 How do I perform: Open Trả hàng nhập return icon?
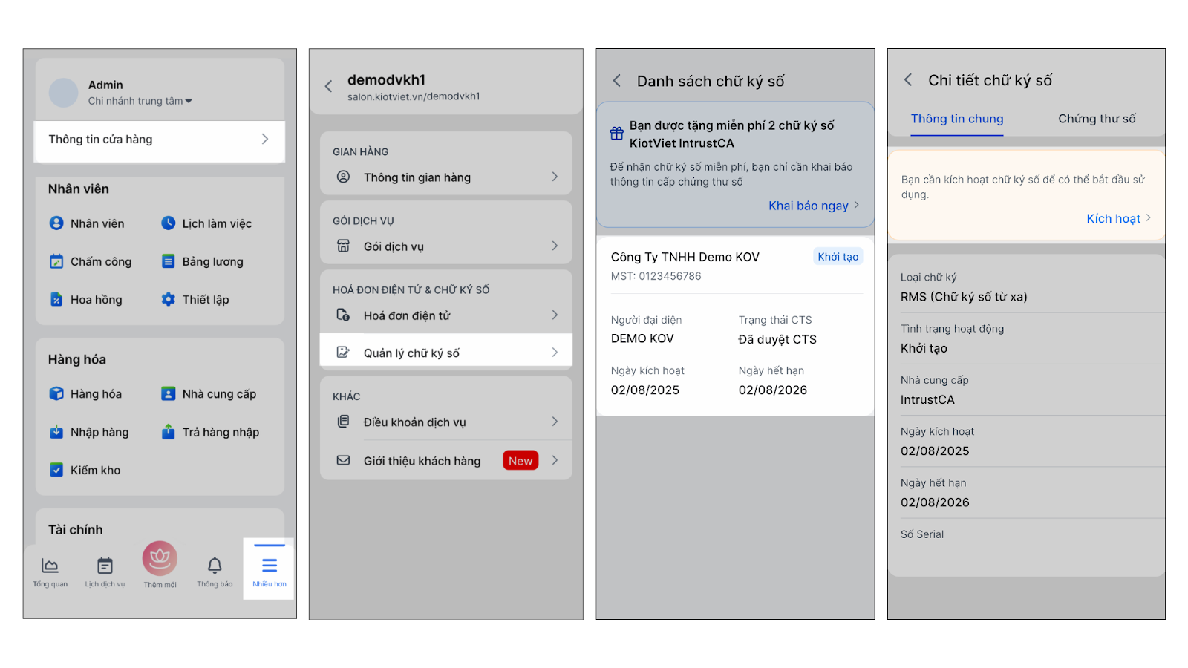tap(169, 432)
